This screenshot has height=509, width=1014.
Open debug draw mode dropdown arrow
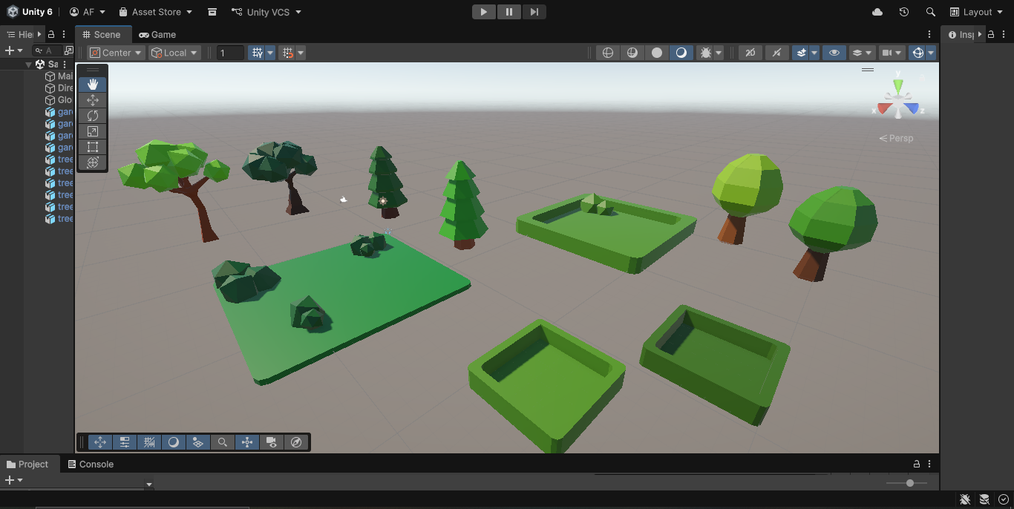coord(719,53)
